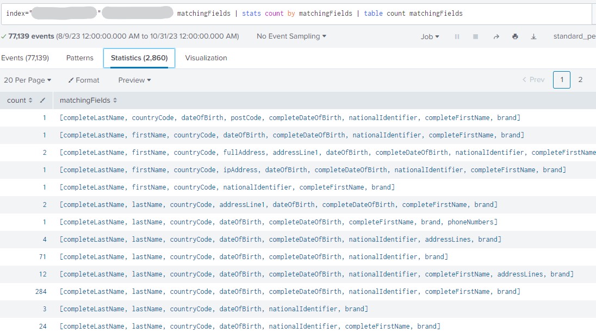Sort by the matchingFields column arrows
The height and width of the screenshot is (333, 596).
click(115, 100)
